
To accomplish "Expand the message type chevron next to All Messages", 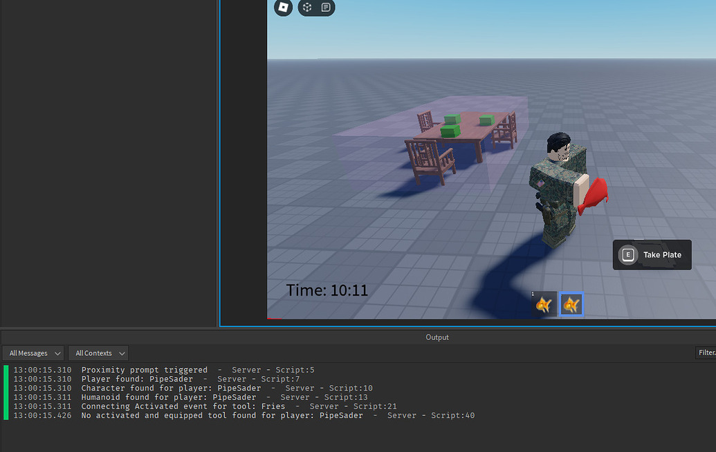I will tap(57, 353).
